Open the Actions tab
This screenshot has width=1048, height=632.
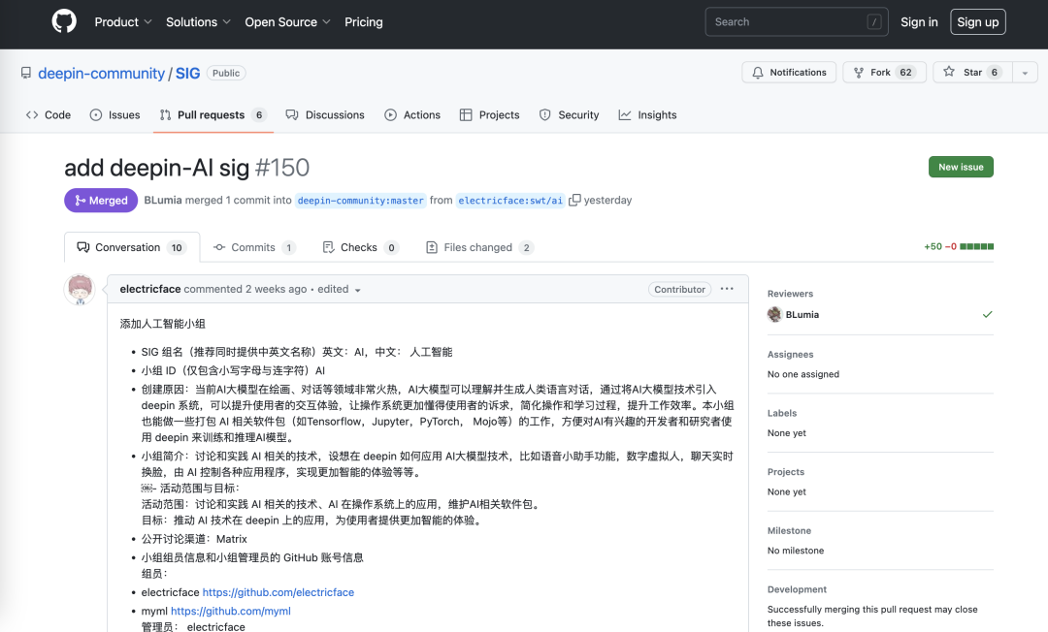point(412,114)
